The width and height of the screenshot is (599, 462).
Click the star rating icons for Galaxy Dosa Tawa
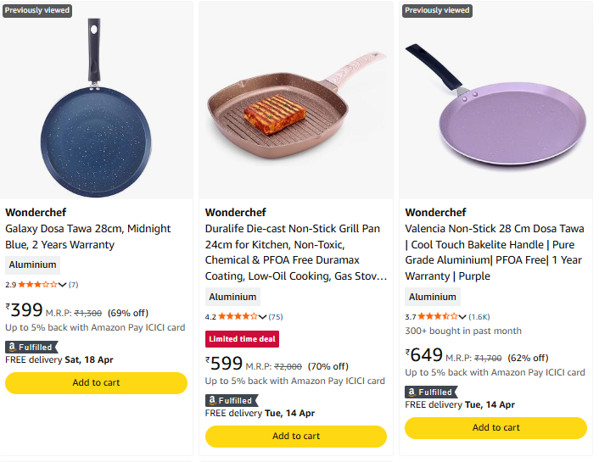click(x=38, y=285)
